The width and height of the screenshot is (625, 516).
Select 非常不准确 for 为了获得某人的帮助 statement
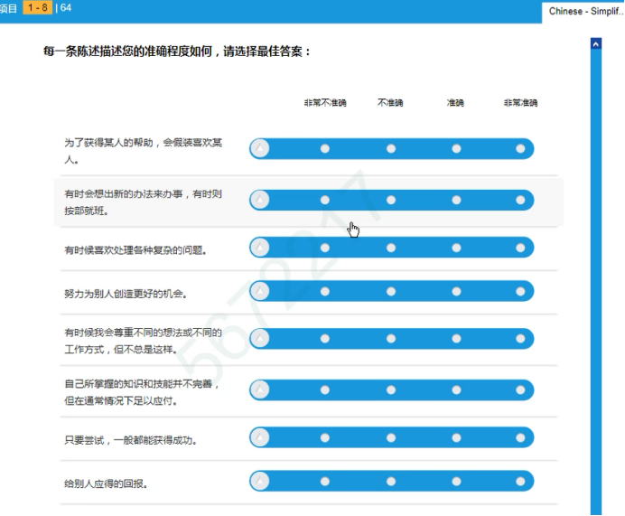point(325,149)
